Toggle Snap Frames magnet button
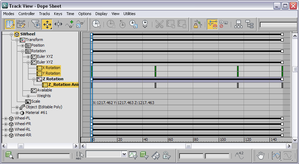 (x=212, y=24)
